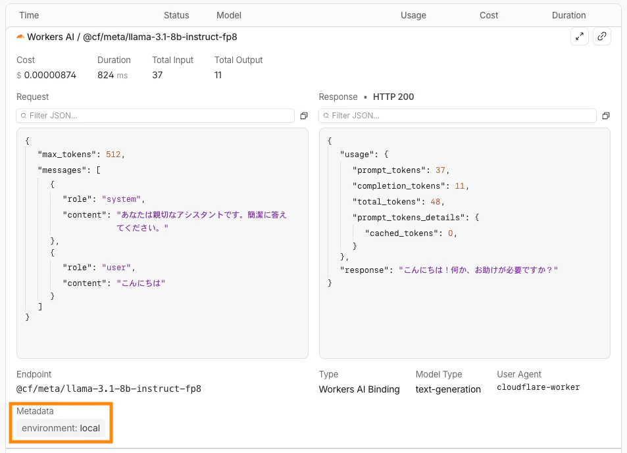Screen dimensions: 627x453
Task: Click the max_tokens value 512
Action: 113,155
